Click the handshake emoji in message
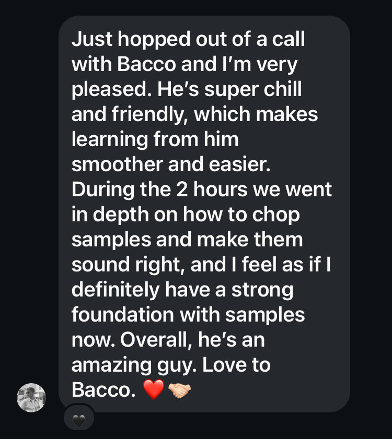This screenshot has width=392, height=439. pos(179,390)
